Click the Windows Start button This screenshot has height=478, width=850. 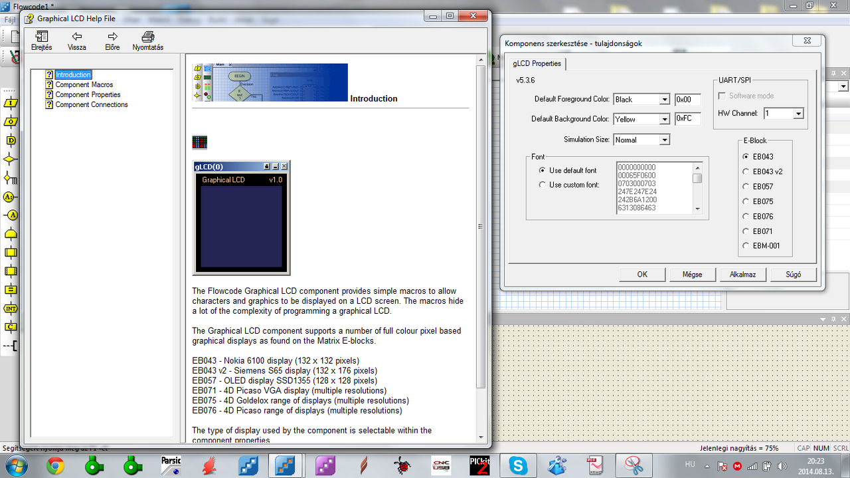pyautogui.click(x=15, y=466)
